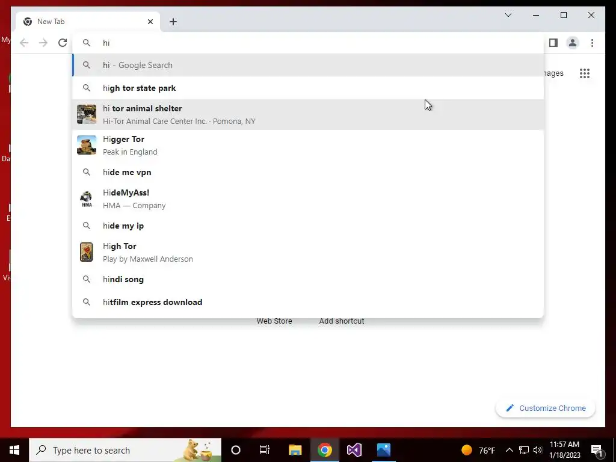Click the Customize Chrome button
The height and width of the screenshot is (462, 616).
click(x=545, y=408)
